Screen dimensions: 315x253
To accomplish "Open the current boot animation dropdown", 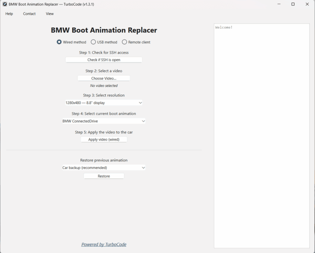I will [x=104, y=121].
